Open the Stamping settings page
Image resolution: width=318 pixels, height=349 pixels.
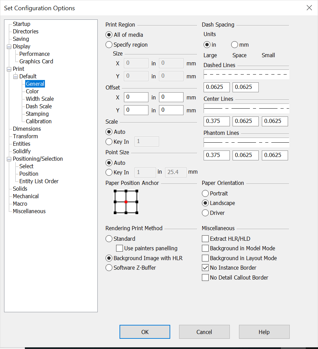pos(37,114)
